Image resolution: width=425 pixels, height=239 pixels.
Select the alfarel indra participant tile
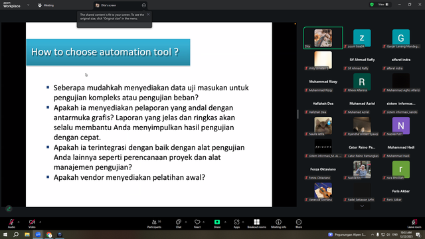[401, 60]
